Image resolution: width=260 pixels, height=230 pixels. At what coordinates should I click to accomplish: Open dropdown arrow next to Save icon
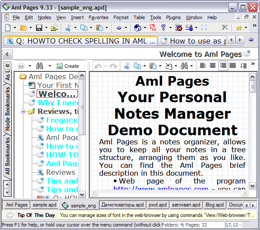pos(46,28)
